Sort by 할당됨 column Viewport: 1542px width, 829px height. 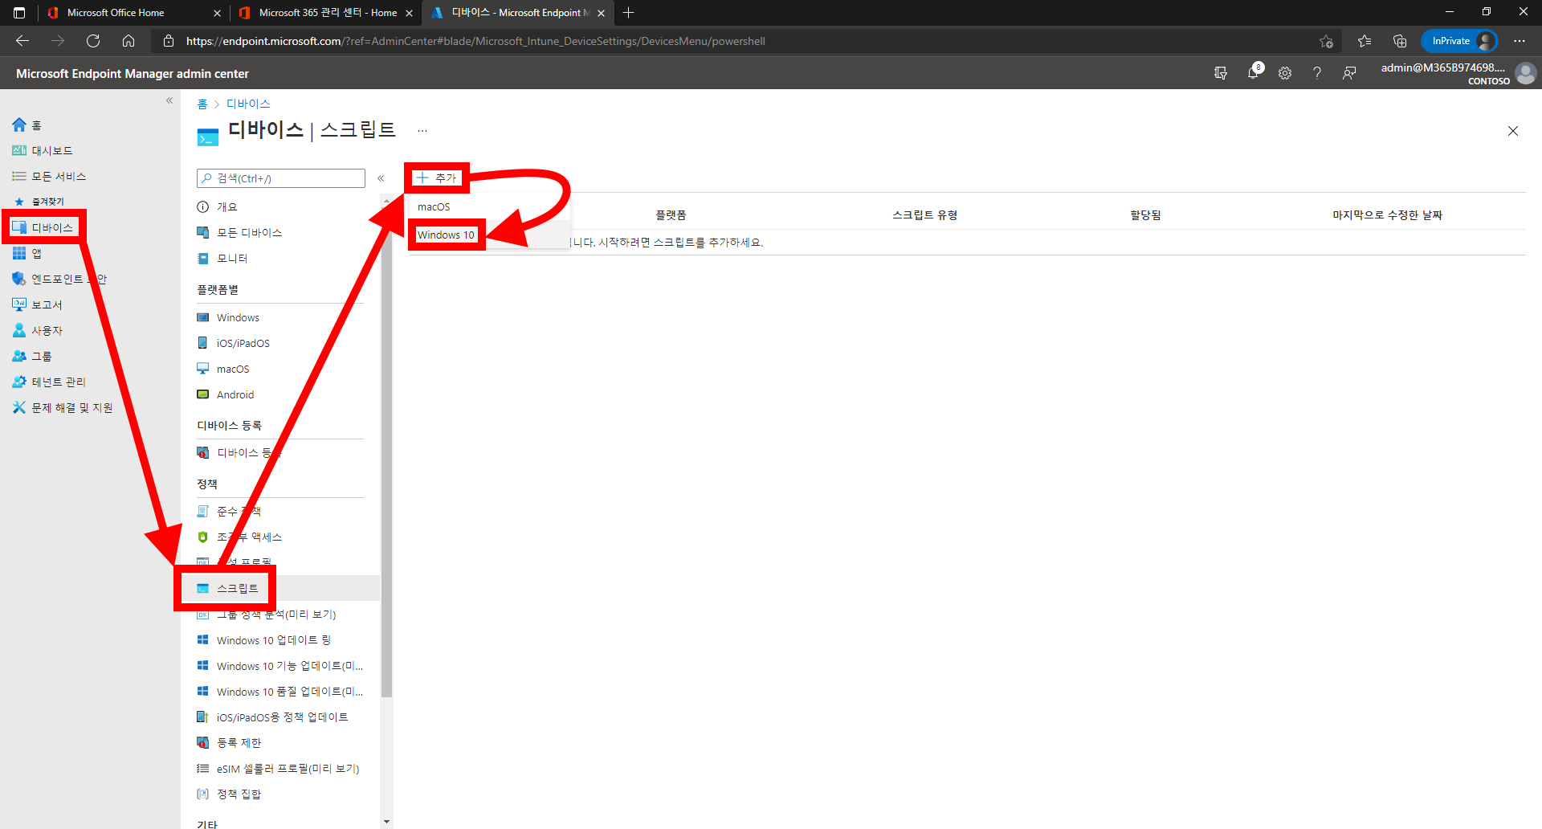(x=1145, y=215)
